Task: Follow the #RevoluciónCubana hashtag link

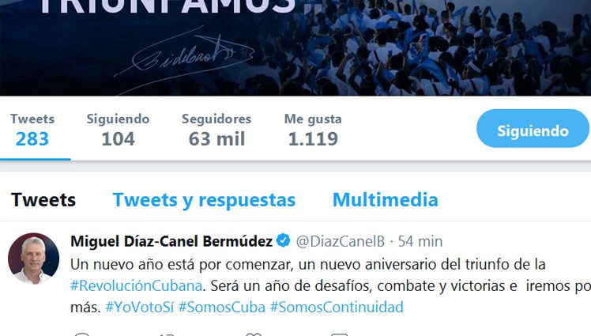Action: [137, 286]
